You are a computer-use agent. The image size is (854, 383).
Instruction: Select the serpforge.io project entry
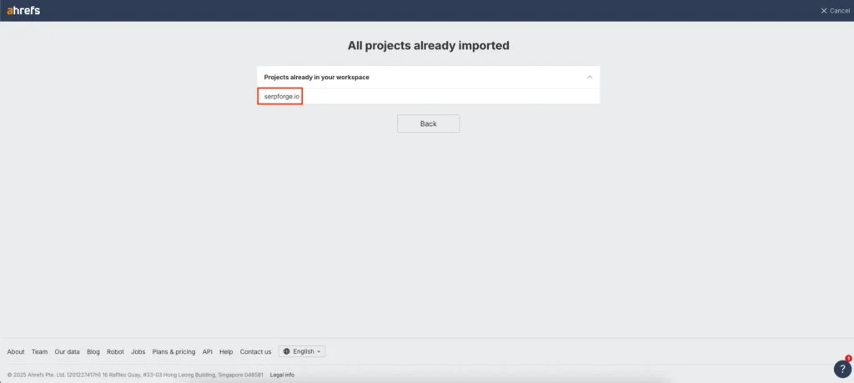279,97
